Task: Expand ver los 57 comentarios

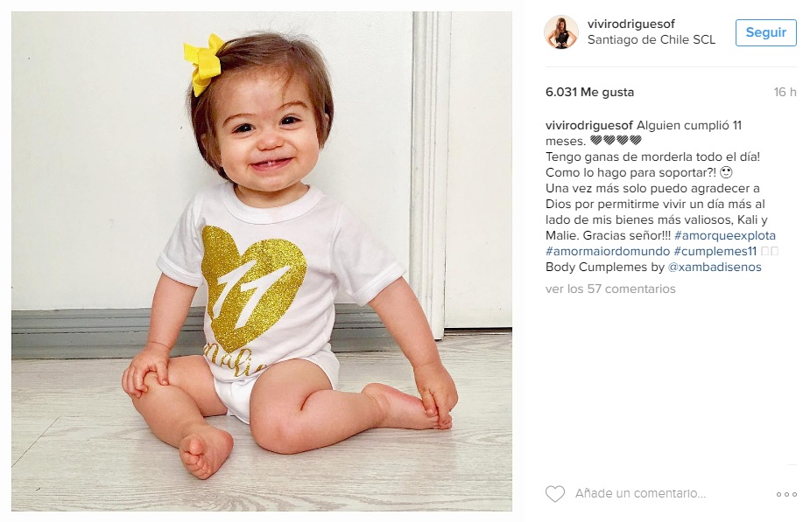Action: [x=610, y=289]
